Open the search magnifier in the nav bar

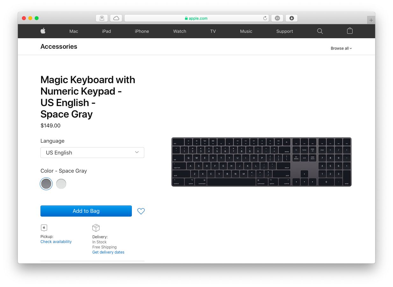click(320, 31)
